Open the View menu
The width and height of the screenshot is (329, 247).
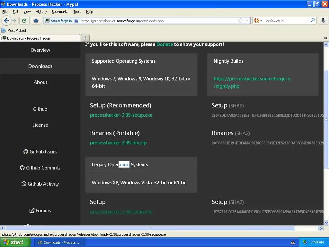point(27,12)
